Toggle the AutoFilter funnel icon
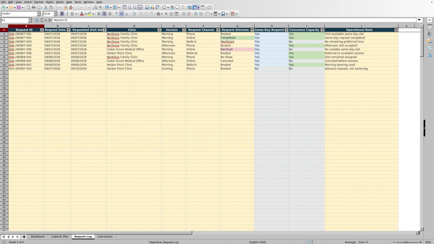The height and width of the screenshot is (244, 434). (140, 7)
